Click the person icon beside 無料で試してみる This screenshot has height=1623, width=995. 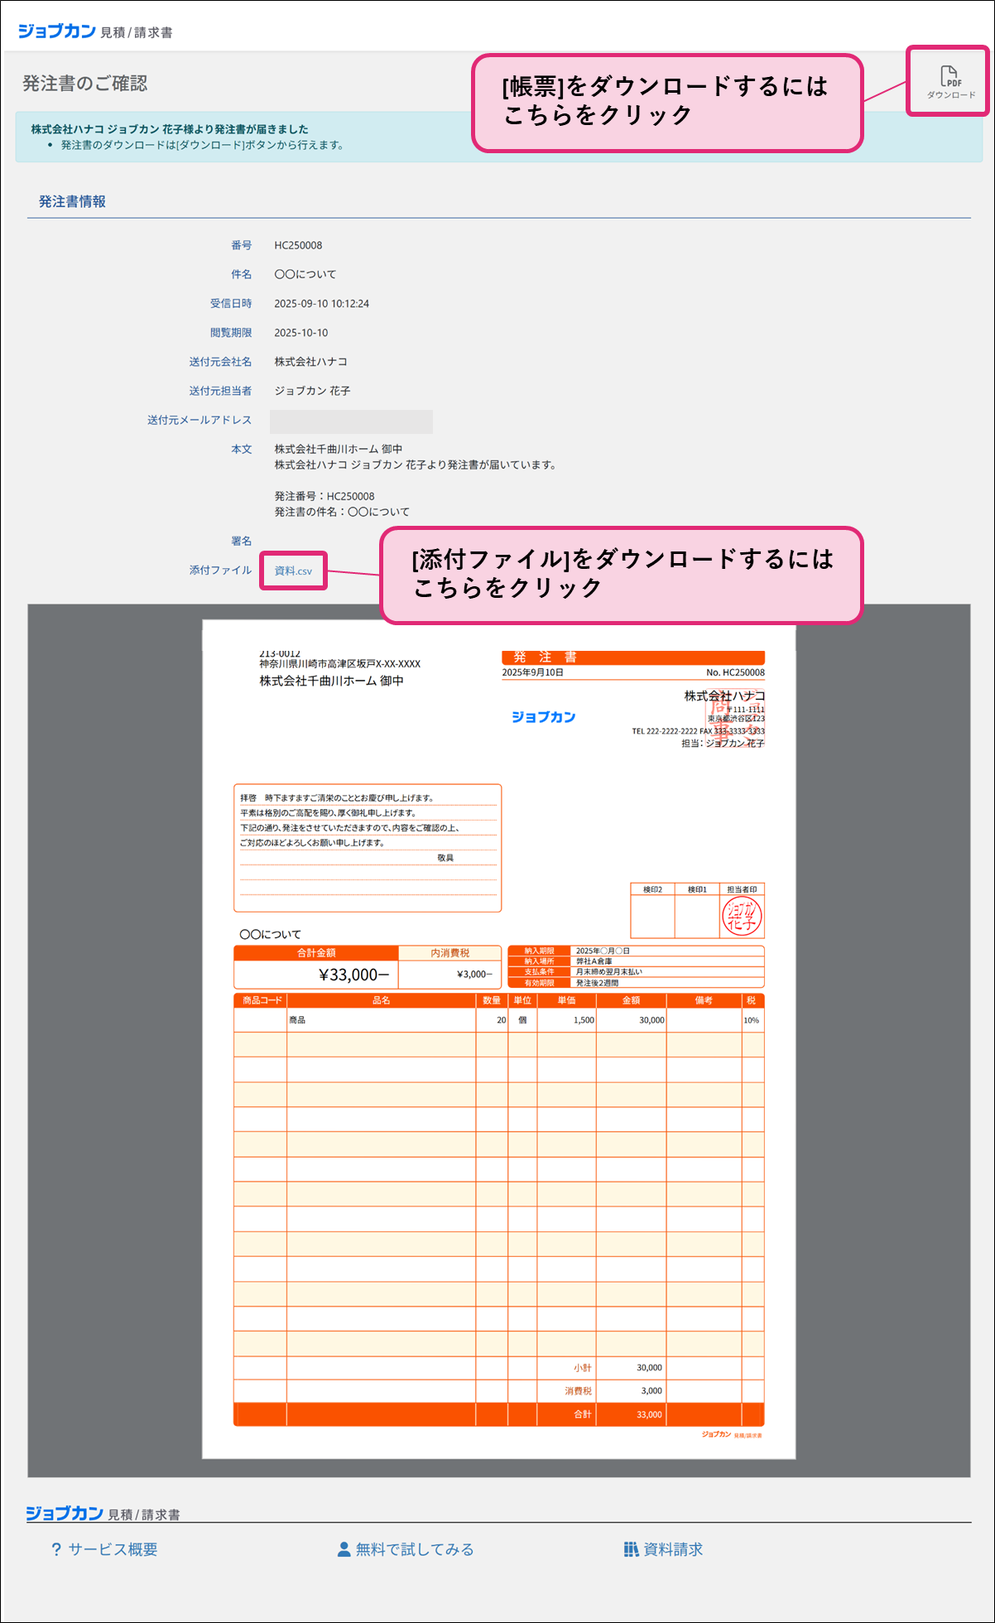point(344,1549)
